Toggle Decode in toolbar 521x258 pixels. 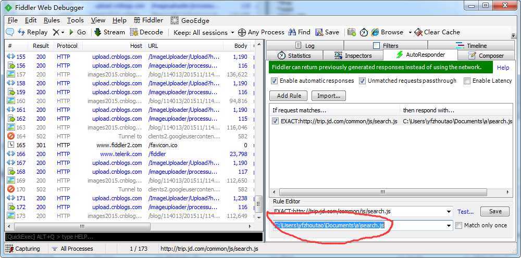[146, 32]
